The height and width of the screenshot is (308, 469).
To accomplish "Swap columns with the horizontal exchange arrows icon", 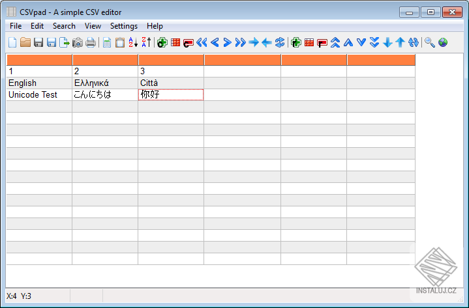I will [280, 42].
